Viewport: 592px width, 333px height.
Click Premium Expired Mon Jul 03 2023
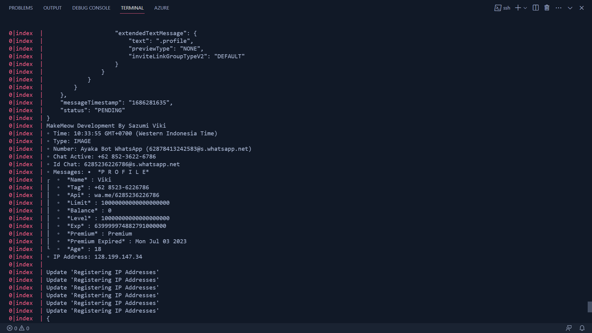(x=127, y=241)
